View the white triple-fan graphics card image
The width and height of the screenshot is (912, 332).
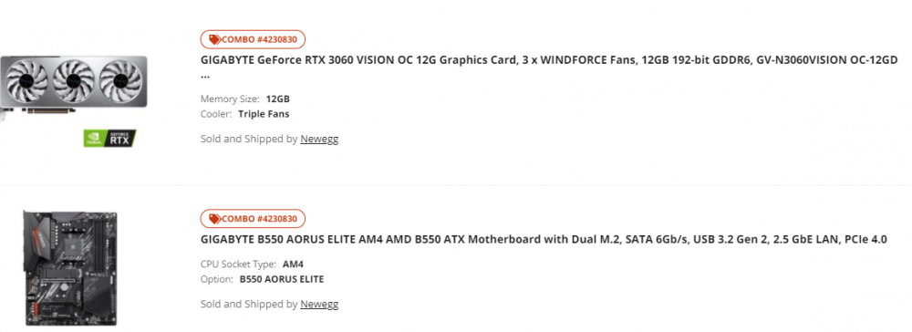[x=74, y=84]
